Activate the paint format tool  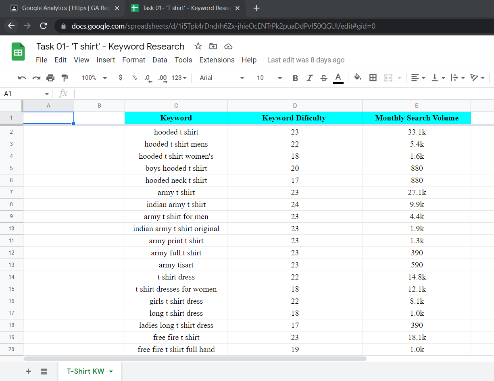(65, 78)
